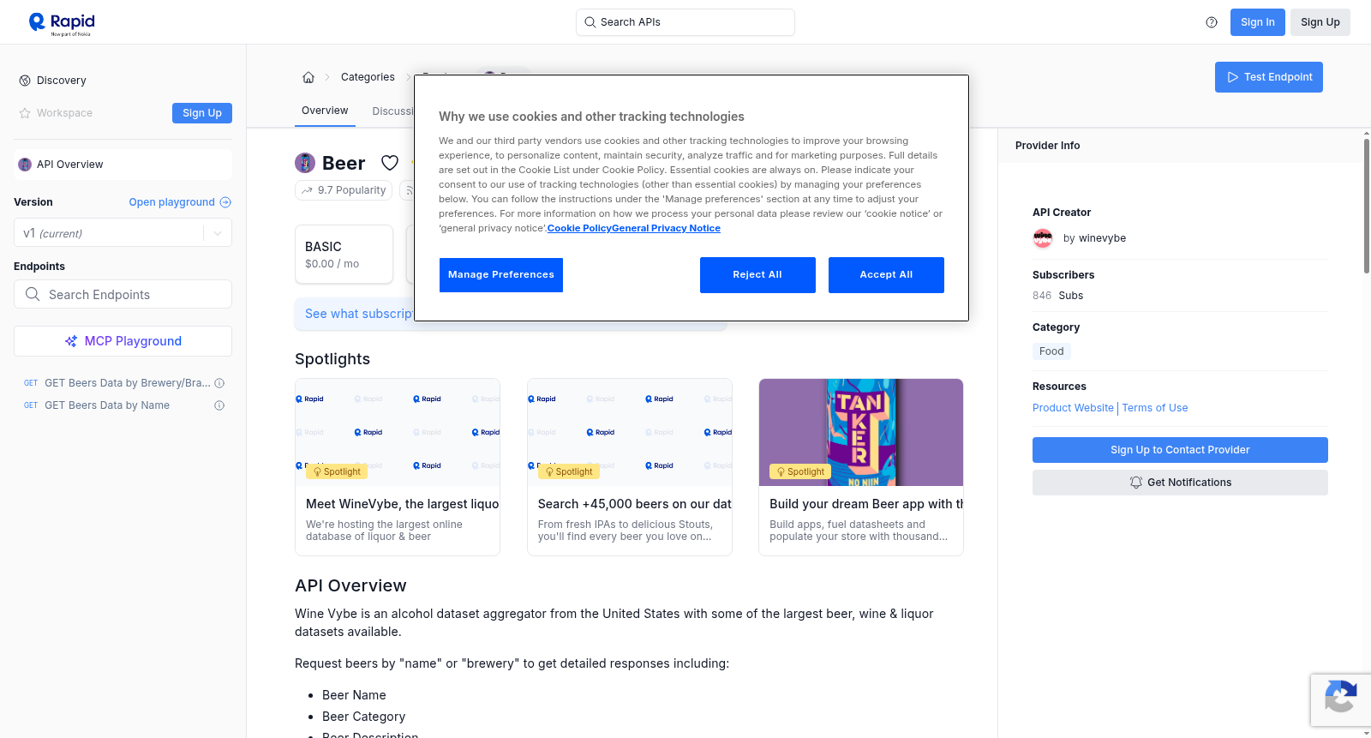Open the Build your dream Beer app spotlight
The image size is (1371, 738).
pyautogui.click(x=861, y=467)
